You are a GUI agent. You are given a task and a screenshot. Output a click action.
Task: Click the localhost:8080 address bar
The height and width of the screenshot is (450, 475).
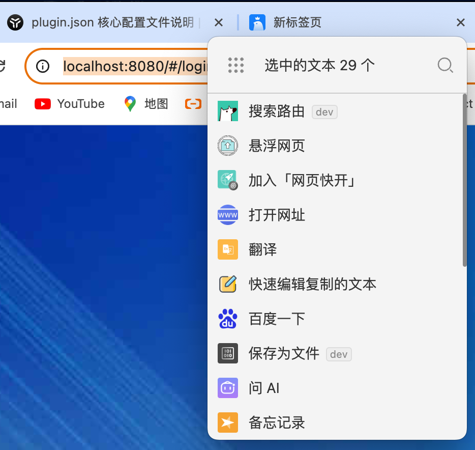point(132,66)
